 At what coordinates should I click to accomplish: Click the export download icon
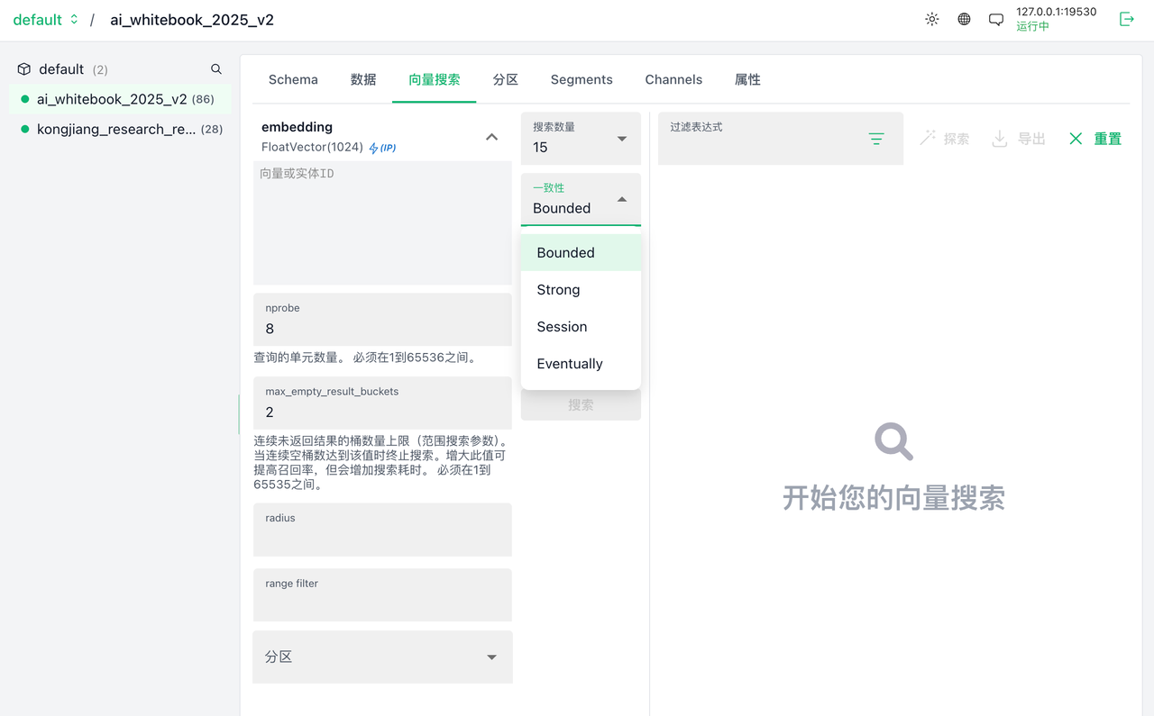999,139
